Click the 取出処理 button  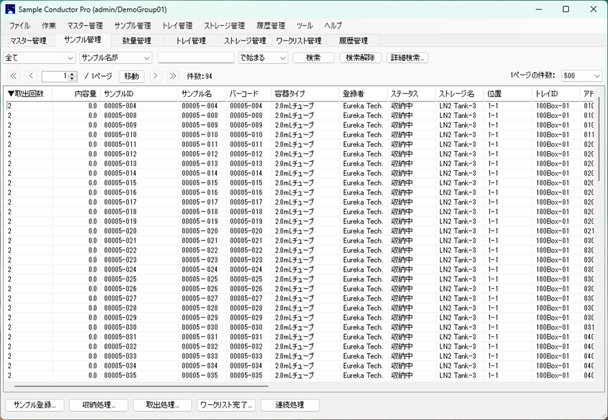(162, 405)
